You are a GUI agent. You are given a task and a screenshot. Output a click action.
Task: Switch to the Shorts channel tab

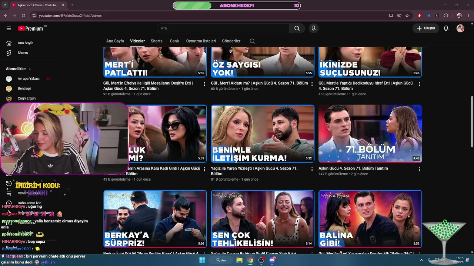tap(157, 41)
